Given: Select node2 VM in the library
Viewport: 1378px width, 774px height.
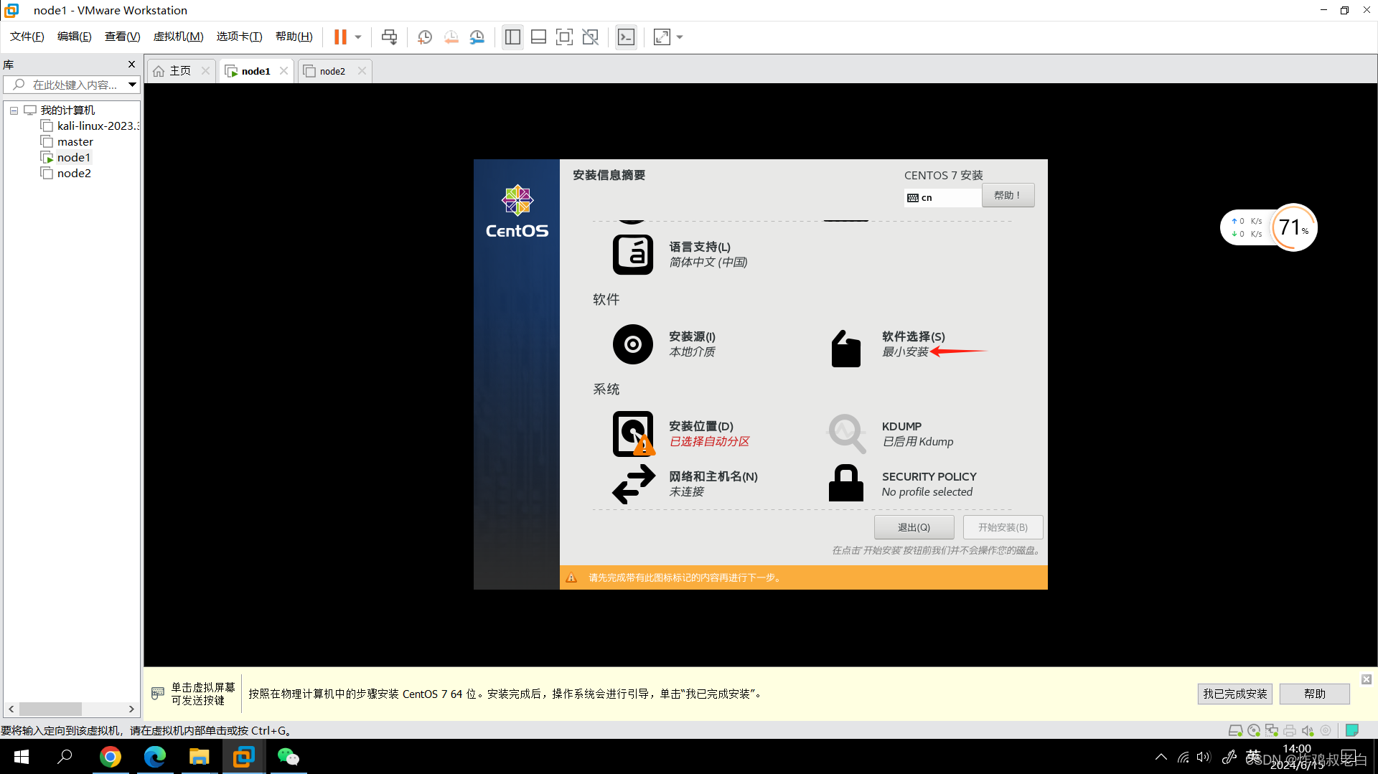Looking at the screenshot, I should 66,173.
